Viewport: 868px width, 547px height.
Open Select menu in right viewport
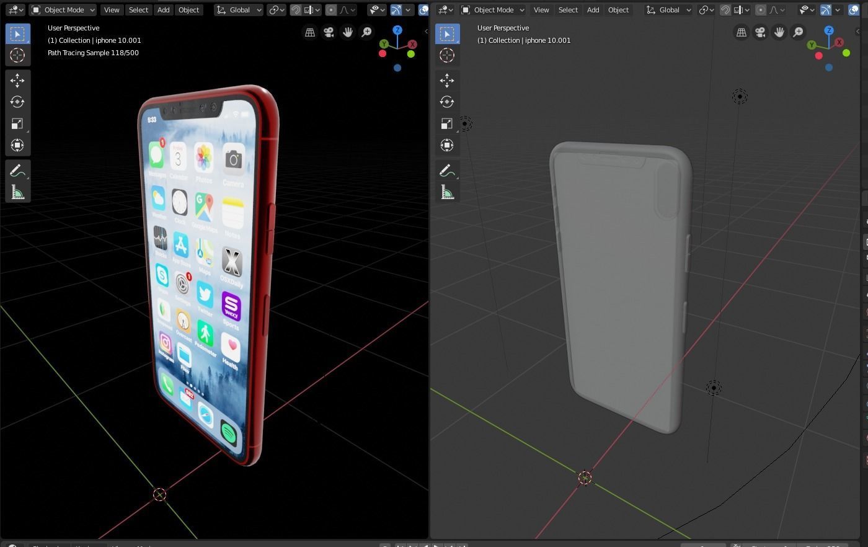(x=568, y=10)
